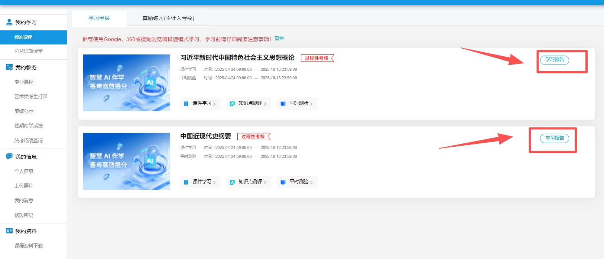Click the 平时测验 open-book icon in second course
This screenshot has width=604, height=259.
tap(283, 182)
